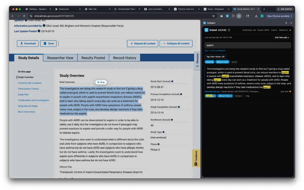
Task: Switch to Record History tab
Action: tap(125, 58)
